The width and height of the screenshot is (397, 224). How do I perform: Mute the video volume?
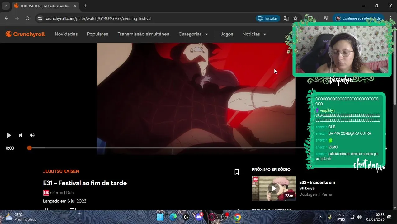[x=32, y=135]
